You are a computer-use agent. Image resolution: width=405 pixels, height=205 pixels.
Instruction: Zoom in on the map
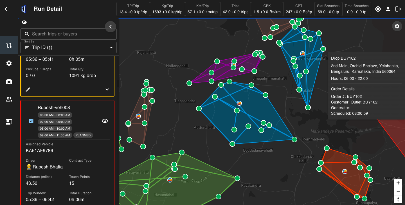pos(398,183)
